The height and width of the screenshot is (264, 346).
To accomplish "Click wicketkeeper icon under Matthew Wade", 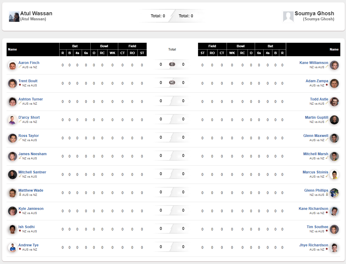I will (20, 194).
